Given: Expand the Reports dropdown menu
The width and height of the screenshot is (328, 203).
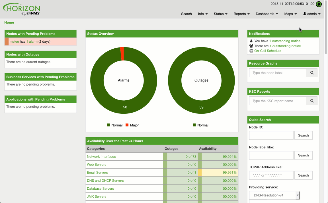Looking at the screenshot, I should (241, 14).
